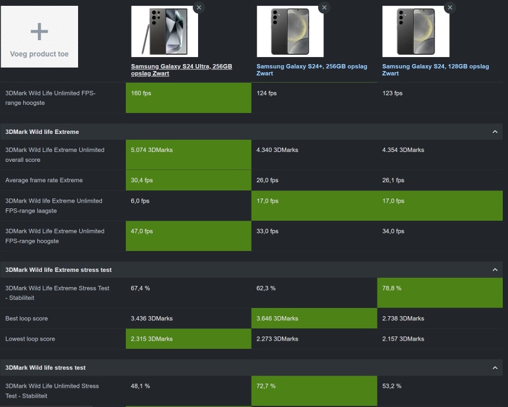508x407 pixels.
Task: Select the '2.157 3DMarks' lowest loop value
Action: [403, 338]
